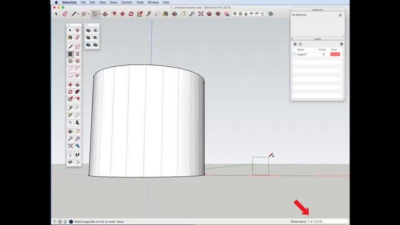Click the Visible column header in Layers
The height and width of the screenshot is (225, 400).
322,49
